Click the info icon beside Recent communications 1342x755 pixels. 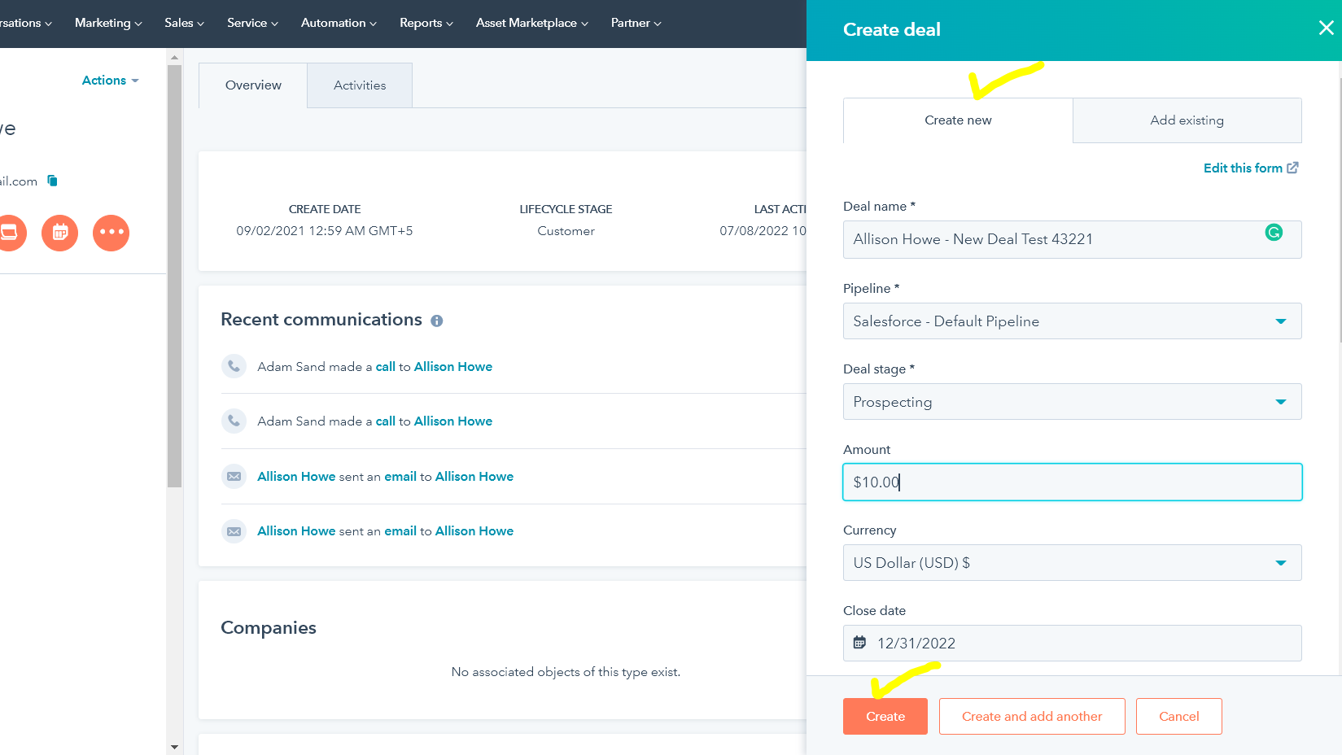coord(437,321)
